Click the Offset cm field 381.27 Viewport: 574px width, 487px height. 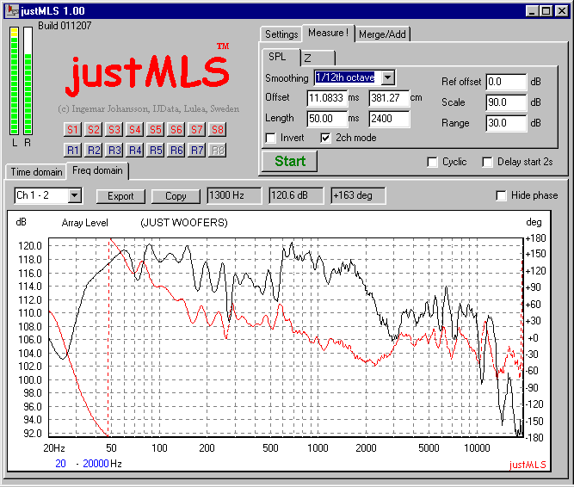tap(389, 98)
